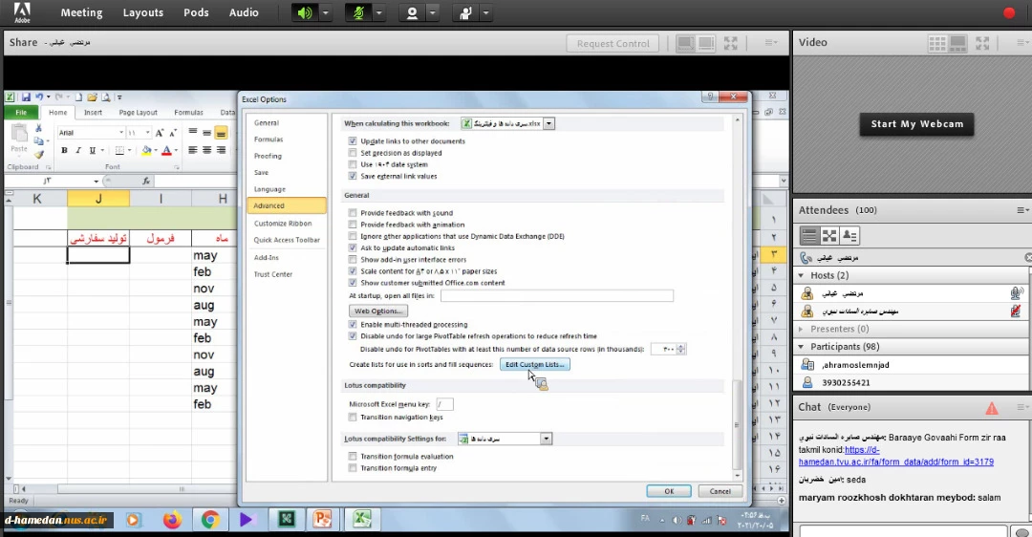The image size is (1032, 537).
Task: Click the startup folder path field
Action: click(557, 295)
